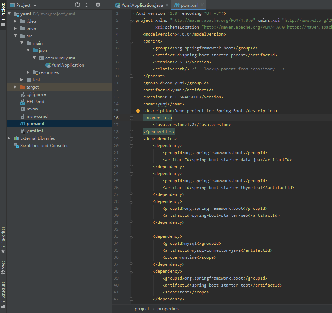Expand the target folder
332x313 pixels.
(15, 87)
